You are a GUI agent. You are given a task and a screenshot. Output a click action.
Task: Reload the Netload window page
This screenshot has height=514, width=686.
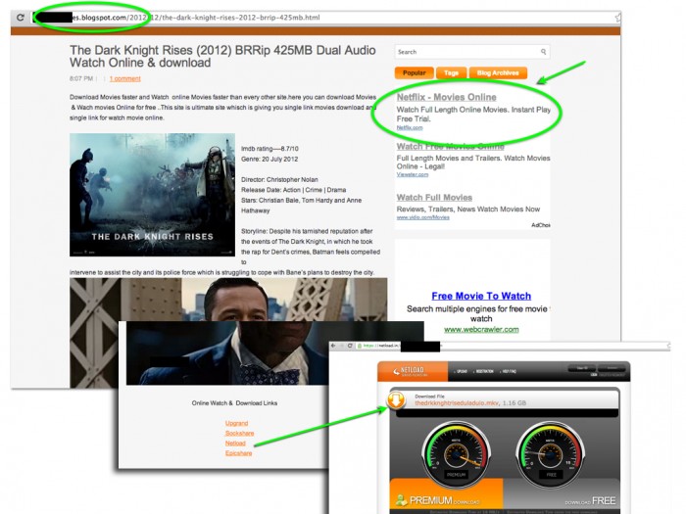[x=350, y=346]
